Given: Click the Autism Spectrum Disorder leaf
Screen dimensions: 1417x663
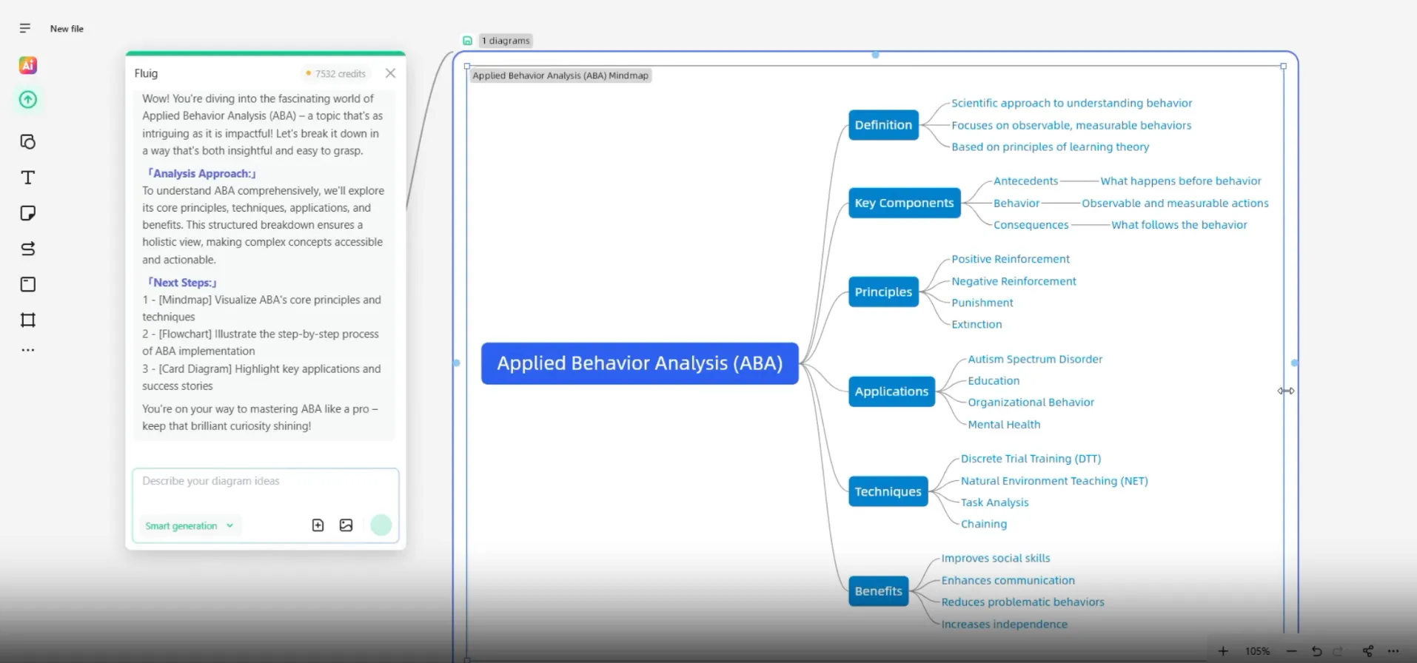Looking at the screenshot, I should (x=1035, y=359).
